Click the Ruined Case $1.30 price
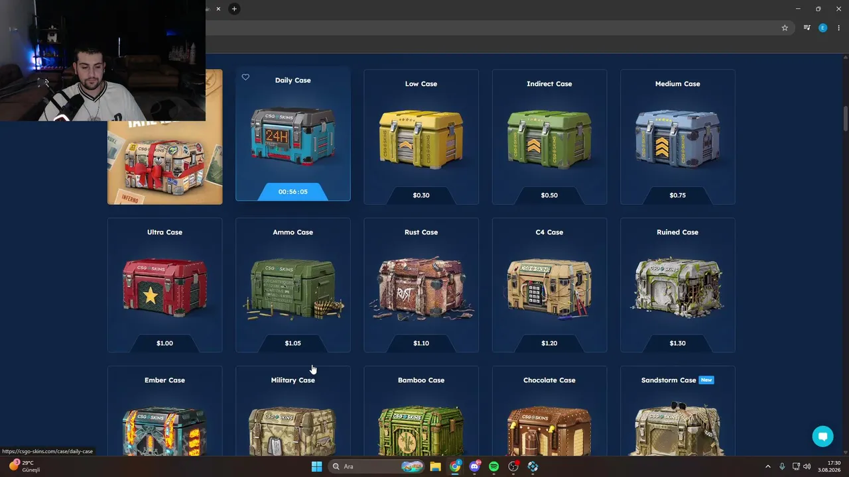This screenshot has height=477, width=849. point(677,343)
